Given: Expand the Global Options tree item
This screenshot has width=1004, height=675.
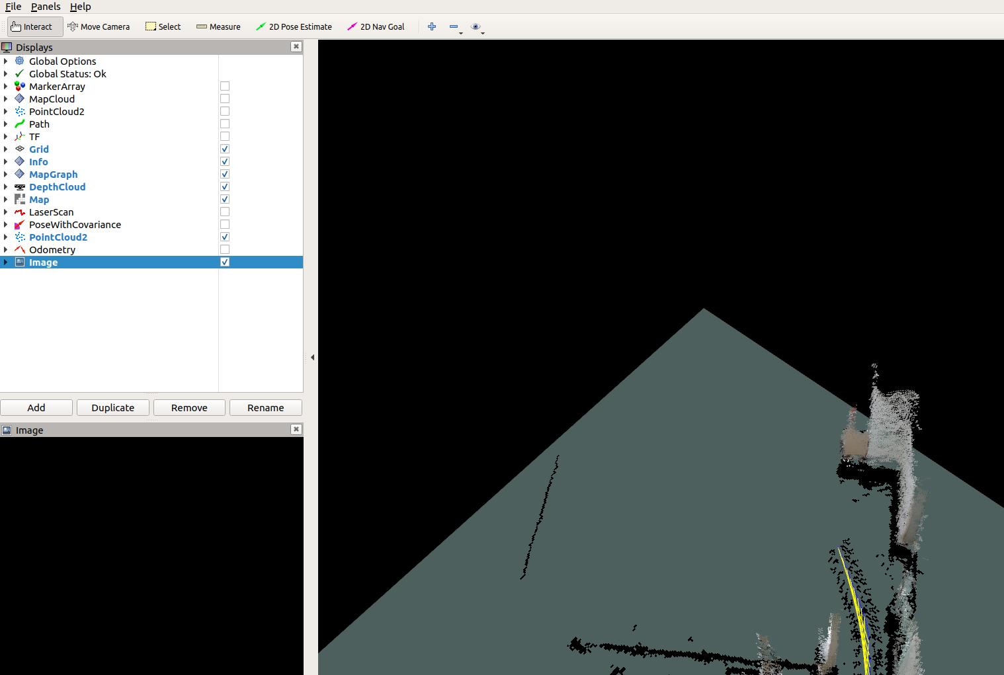Looking at the screenshot, I should (5, 61).
